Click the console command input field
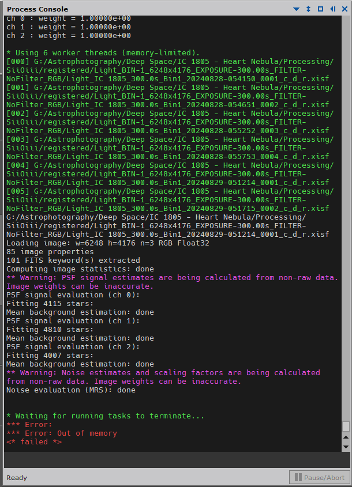 (177, 459)
